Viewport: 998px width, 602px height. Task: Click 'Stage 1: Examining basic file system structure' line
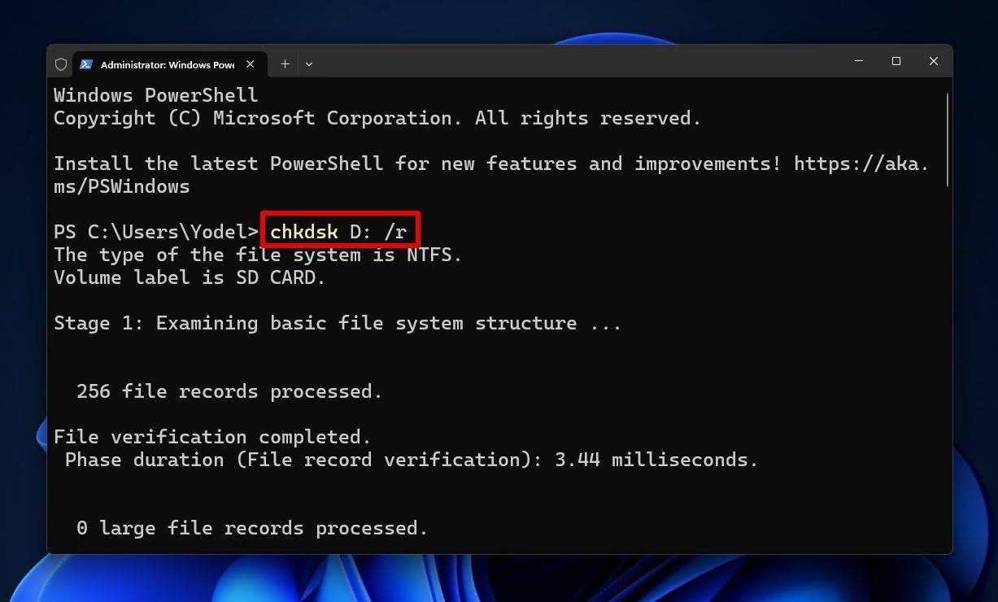coord(338,323)
